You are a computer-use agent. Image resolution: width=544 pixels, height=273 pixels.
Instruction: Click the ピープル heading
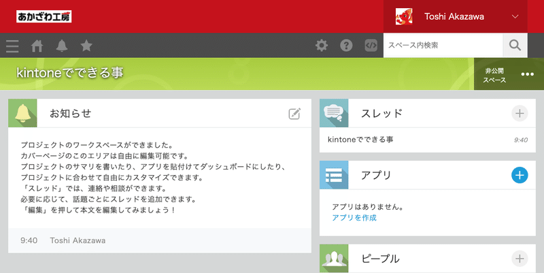click(380, 259)
